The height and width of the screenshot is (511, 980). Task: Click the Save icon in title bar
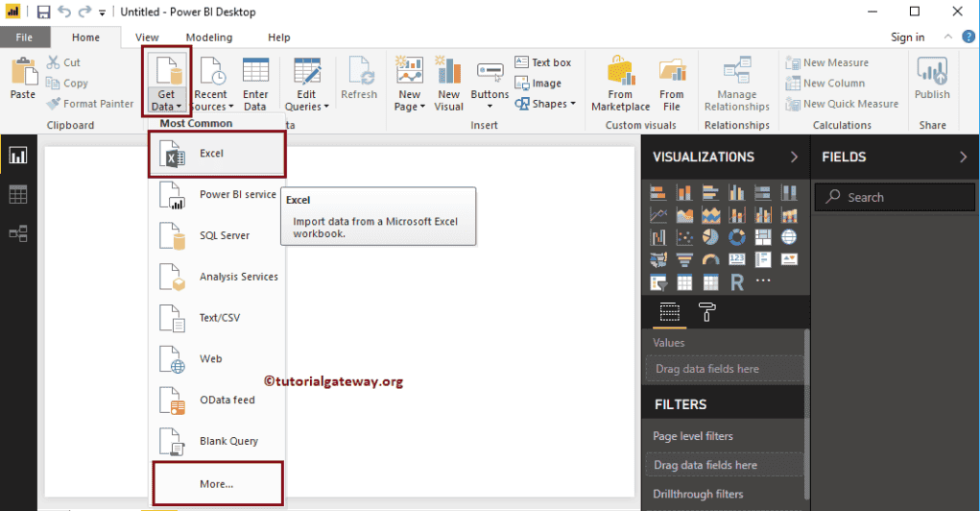(43, 12)
